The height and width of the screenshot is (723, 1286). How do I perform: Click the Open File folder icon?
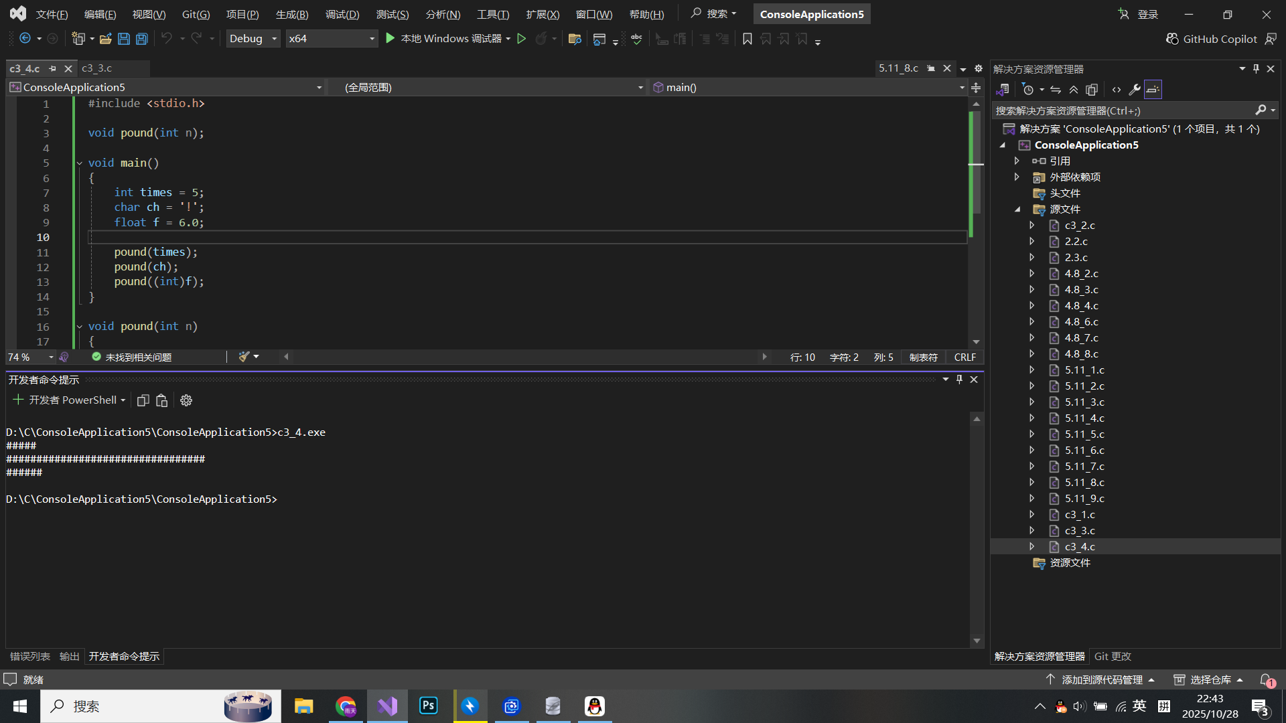click(x=105, y=39)
